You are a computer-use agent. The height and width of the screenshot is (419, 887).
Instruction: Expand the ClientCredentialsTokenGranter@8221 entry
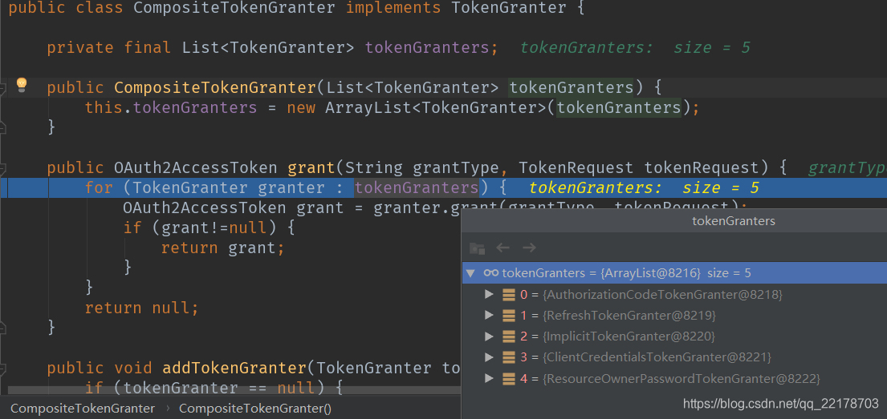[490, 357]
